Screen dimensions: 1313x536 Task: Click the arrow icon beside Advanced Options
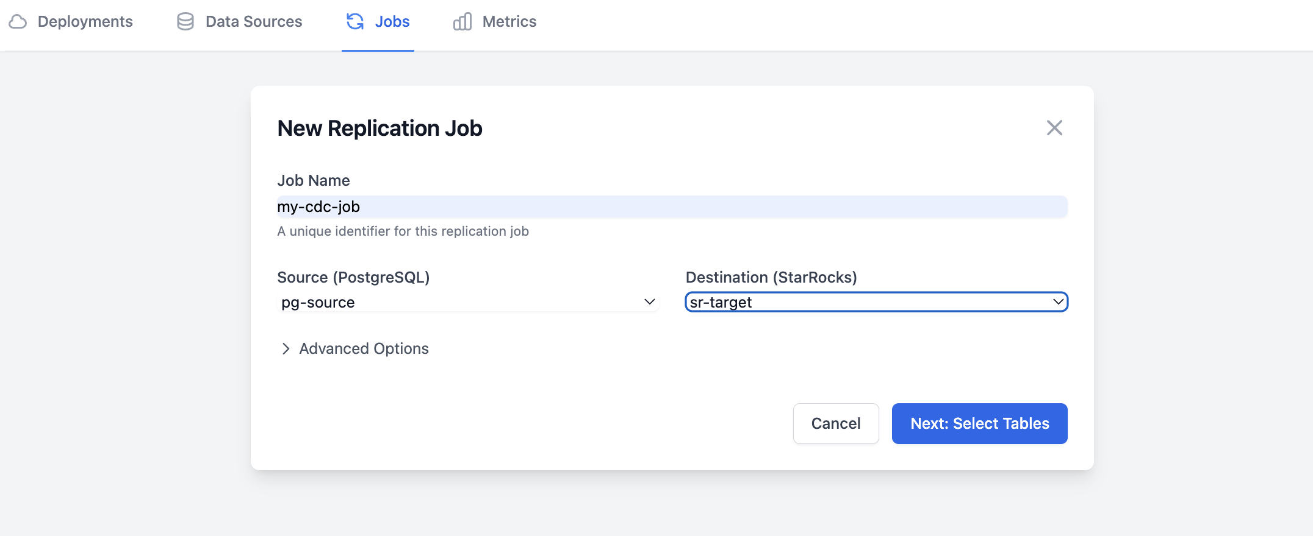coord(286,348)
